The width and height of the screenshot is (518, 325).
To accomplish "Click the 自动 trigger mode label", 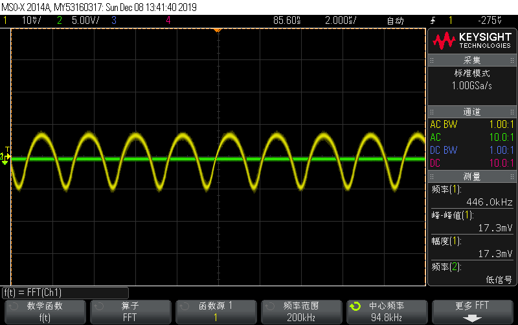I will [396, 21].
